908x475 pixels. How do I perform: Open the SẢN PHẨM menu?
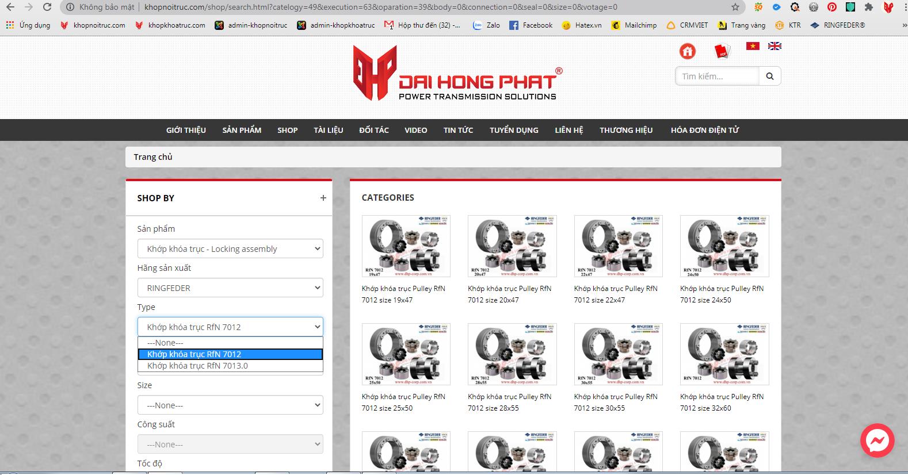242,130
